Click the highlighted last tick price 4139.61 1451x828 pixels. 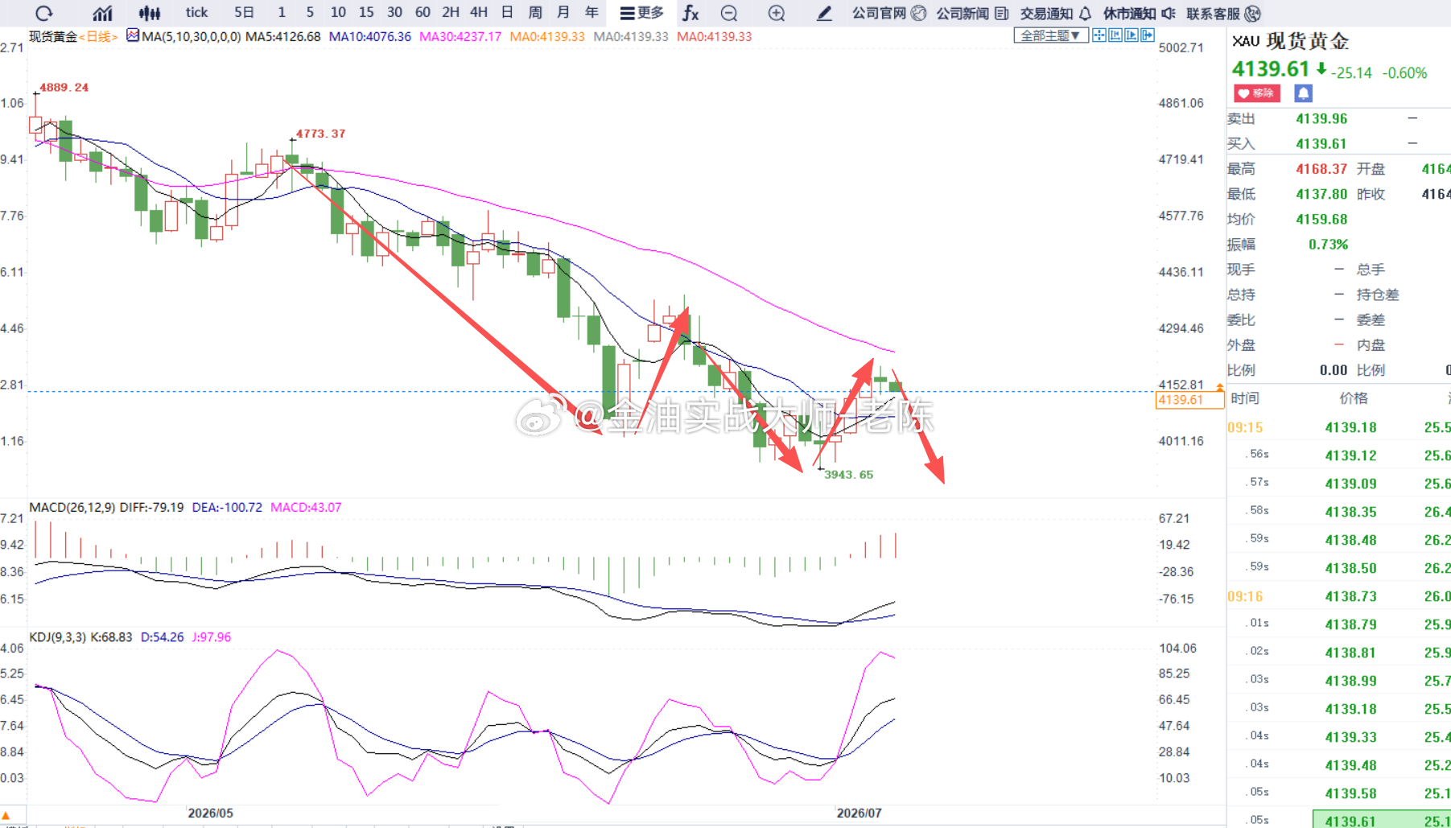[1351, 821]
